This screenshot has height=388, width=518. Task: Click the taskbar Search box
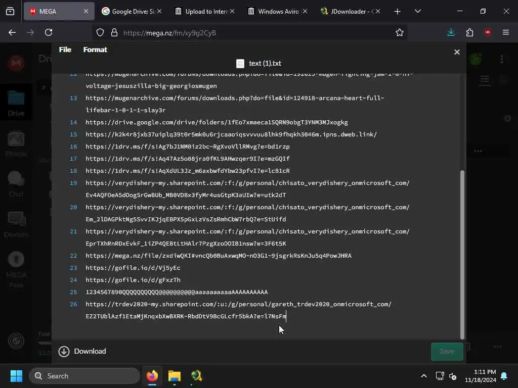(x=84, y=376)
